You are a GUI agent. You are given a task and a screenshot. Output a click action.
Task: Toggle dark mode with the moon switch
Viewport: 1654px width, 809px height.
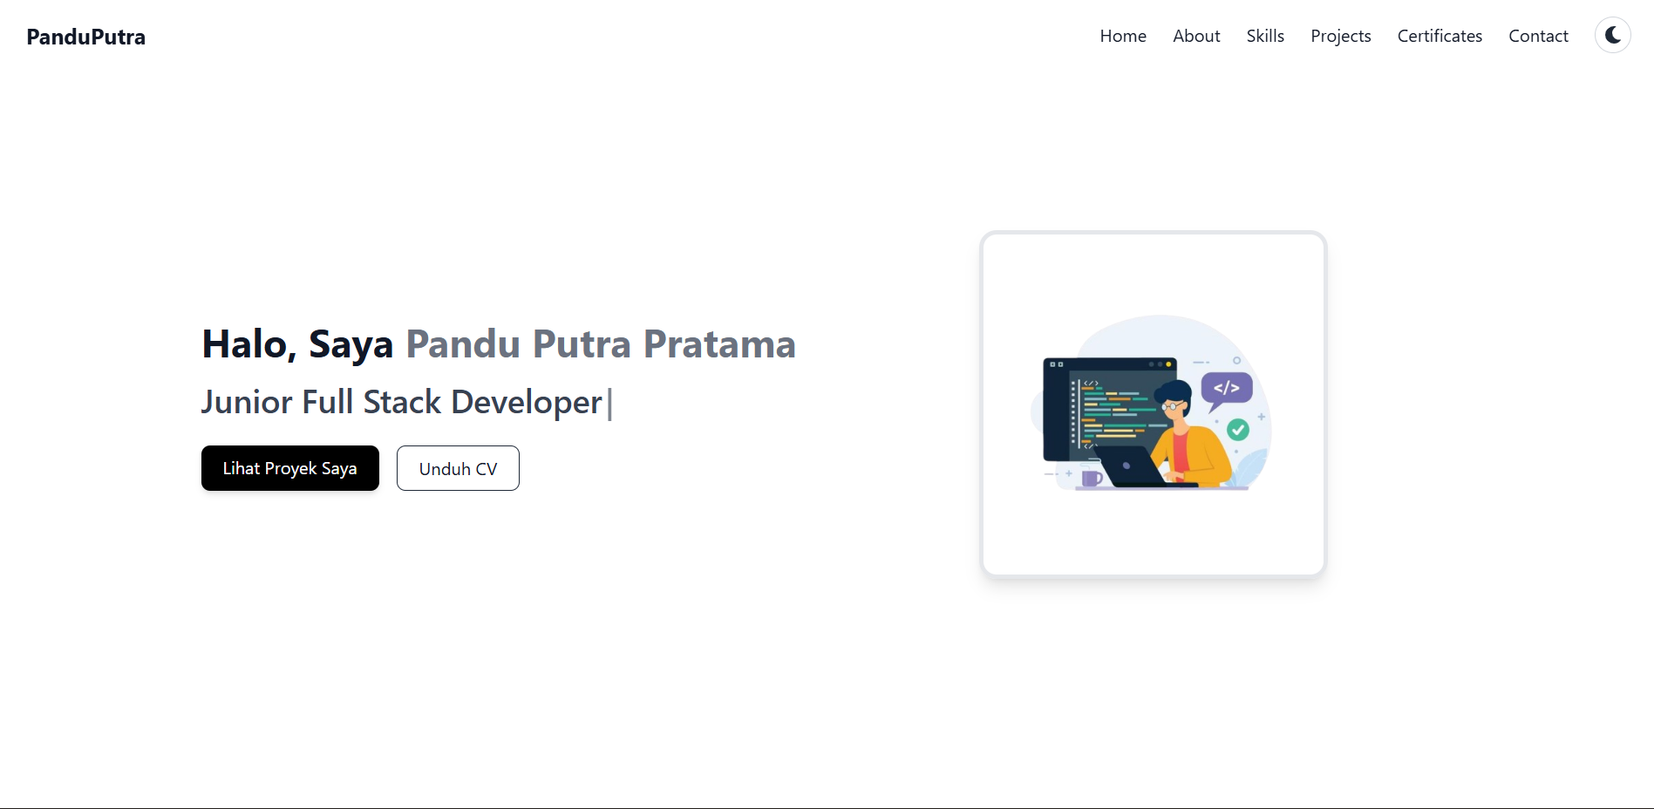pos(1612,35)
